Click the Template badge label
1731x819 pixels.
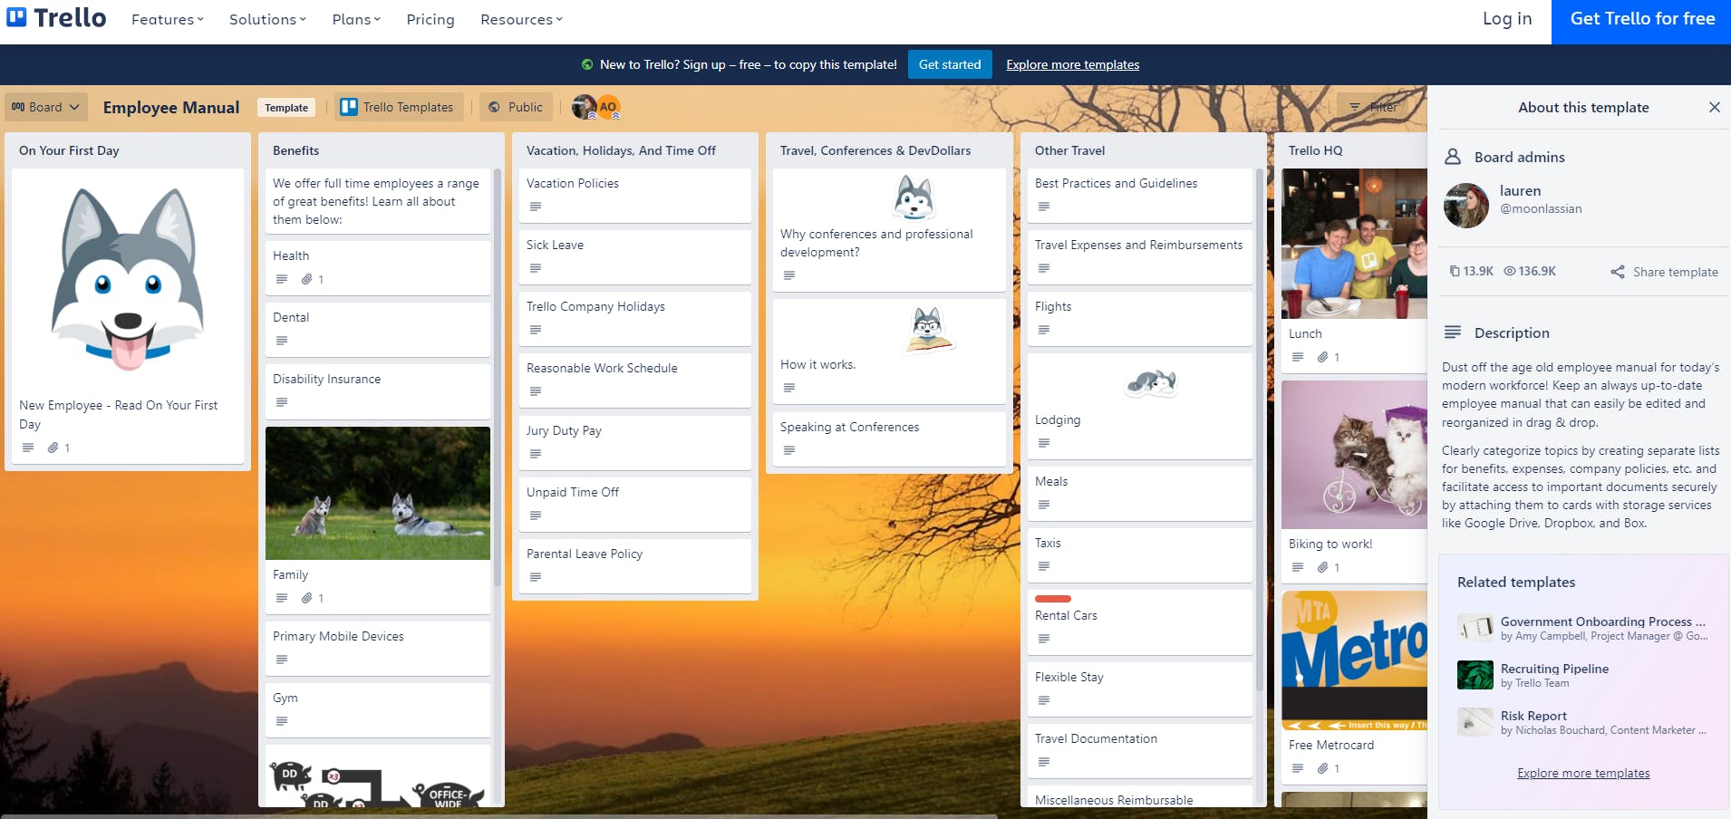tap(286, 108)
